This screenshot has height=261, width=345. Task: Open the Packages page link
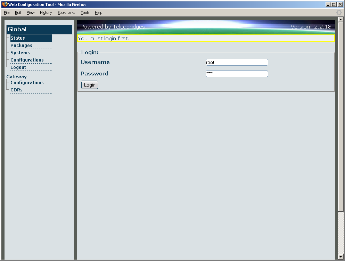pos(21,45)
